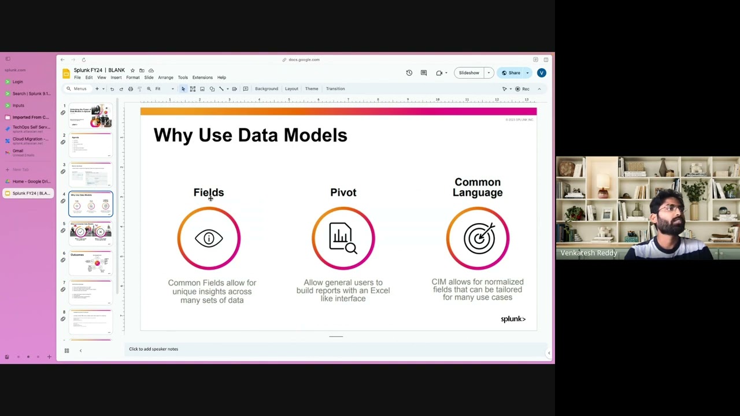Select the Paint format tool
740x416 pixels.
pyautogui.click(x=139, y=89)
